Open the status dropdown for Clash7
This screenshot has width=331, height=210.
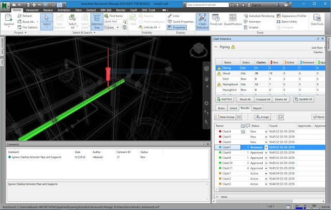[x=266, y=147]
